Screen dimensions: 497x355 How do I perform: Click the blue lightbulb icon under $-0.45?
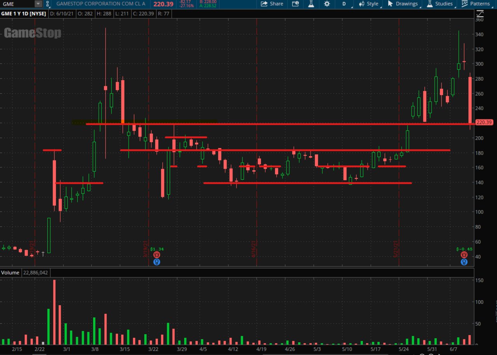pyautogui.click(x=464, y=262)
